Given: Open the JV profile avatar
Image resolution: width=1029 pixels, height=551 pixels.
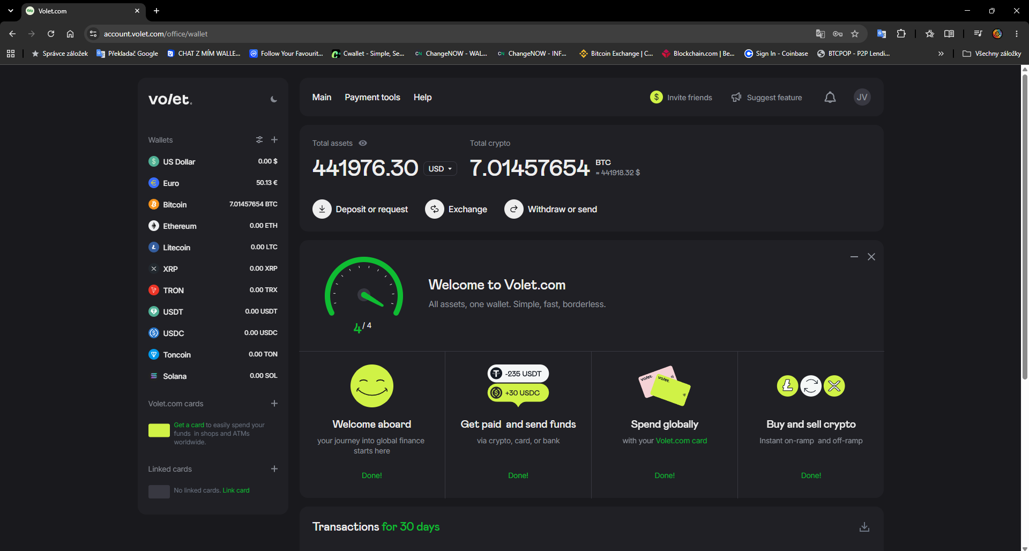Looking at the screenshot, I should click(862, 97).
